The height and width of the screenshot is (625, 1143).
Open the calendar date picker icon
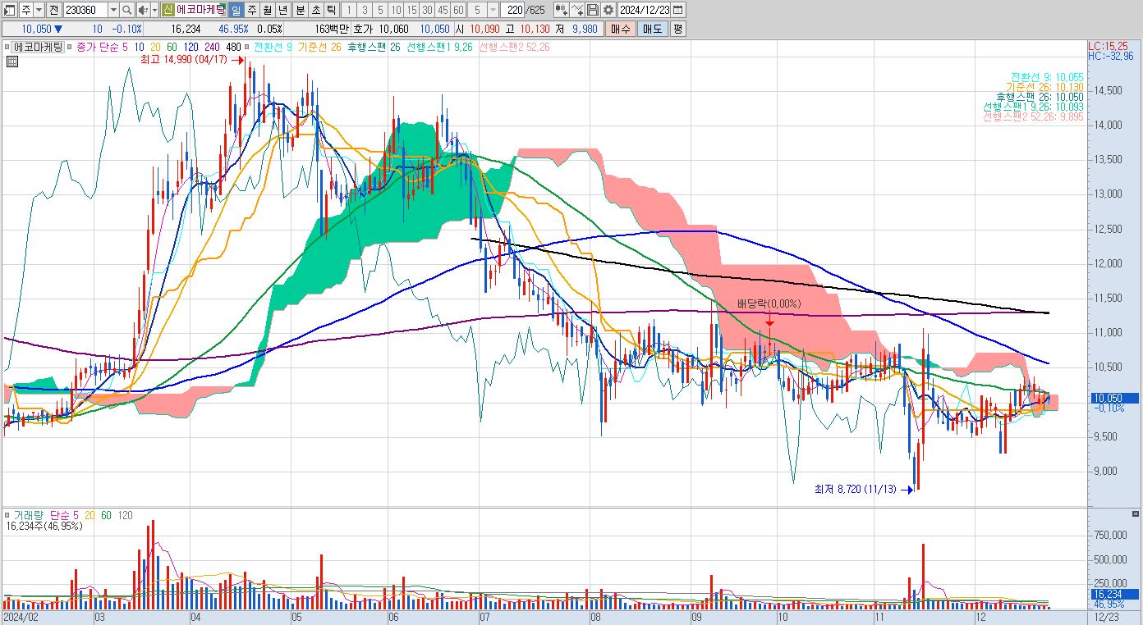[x=677, y=10]
